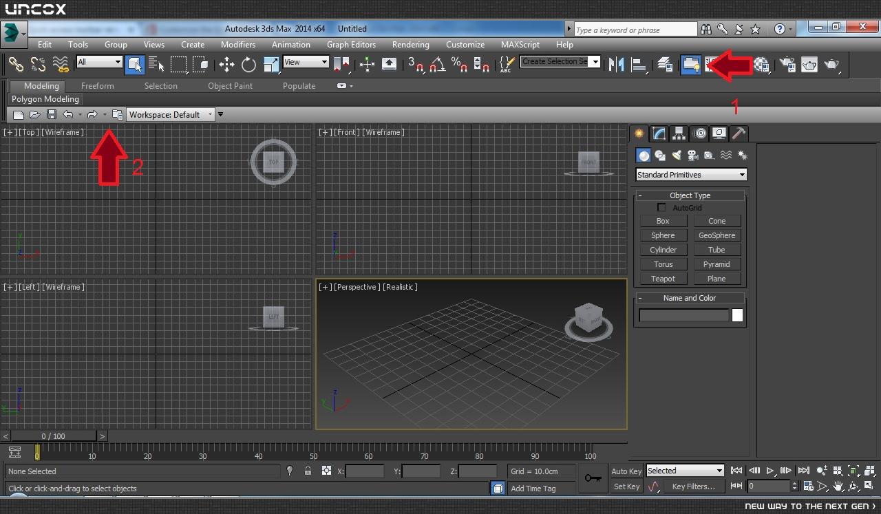Toggle Set Key animation mode
Image resolution: width=881 pixels, height=514 pixels.
(x=626, y=486)
